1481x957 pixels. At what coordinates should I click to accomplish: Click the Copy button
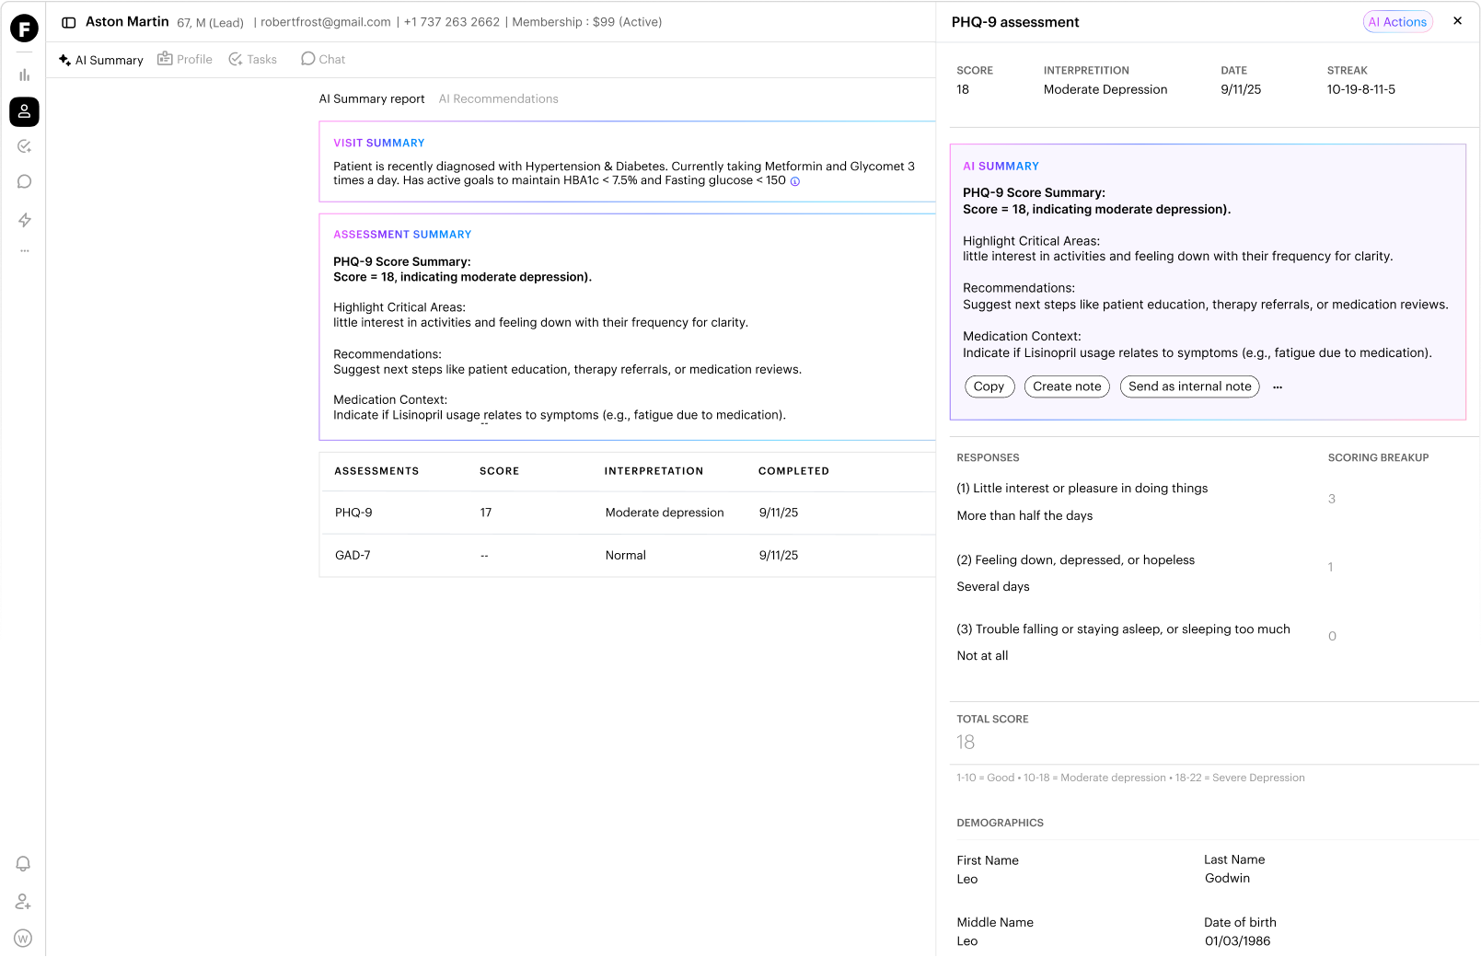pos(989,386)
